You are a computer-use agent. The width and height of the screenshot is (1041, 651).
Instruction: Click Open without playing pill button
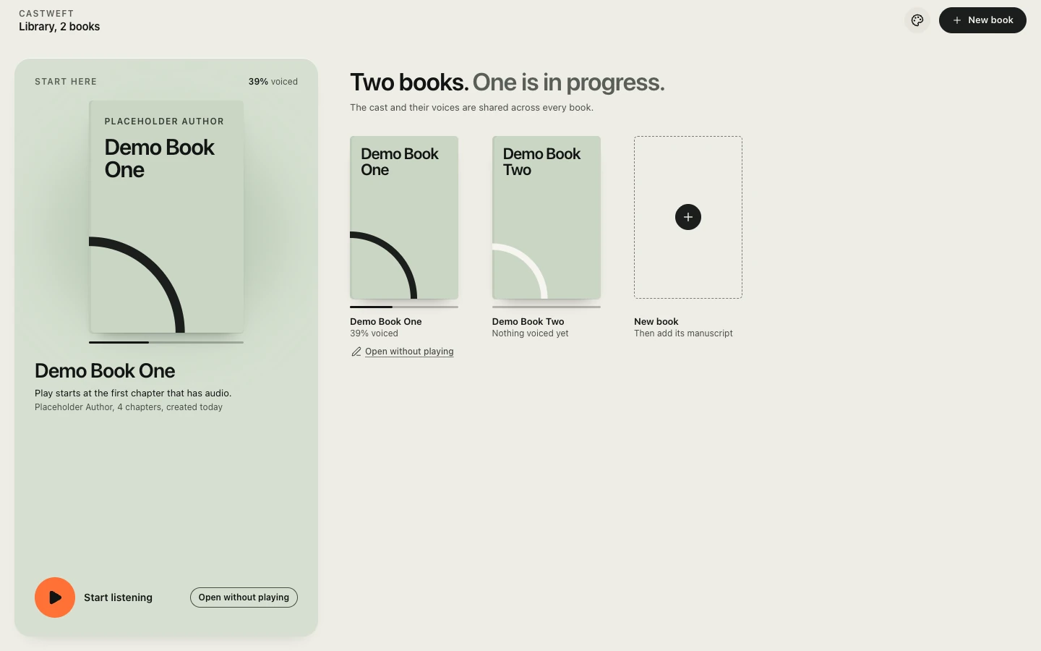pyautogui.click(x=244, y=597)
